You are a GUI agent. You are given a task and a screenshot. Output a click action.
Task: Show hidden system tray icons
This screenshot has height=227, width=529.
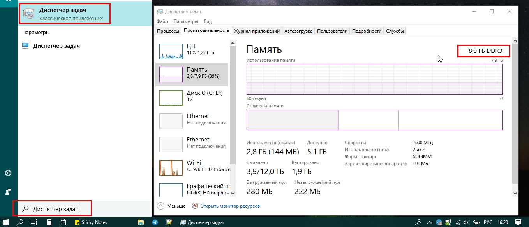pyautogui.click(x=429, y=222)
